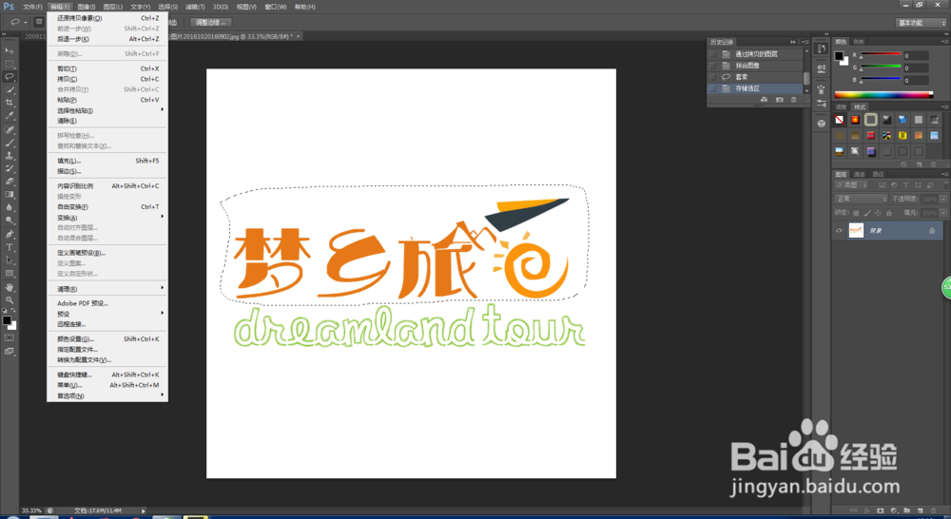Create new document from current state

(765, 100)
